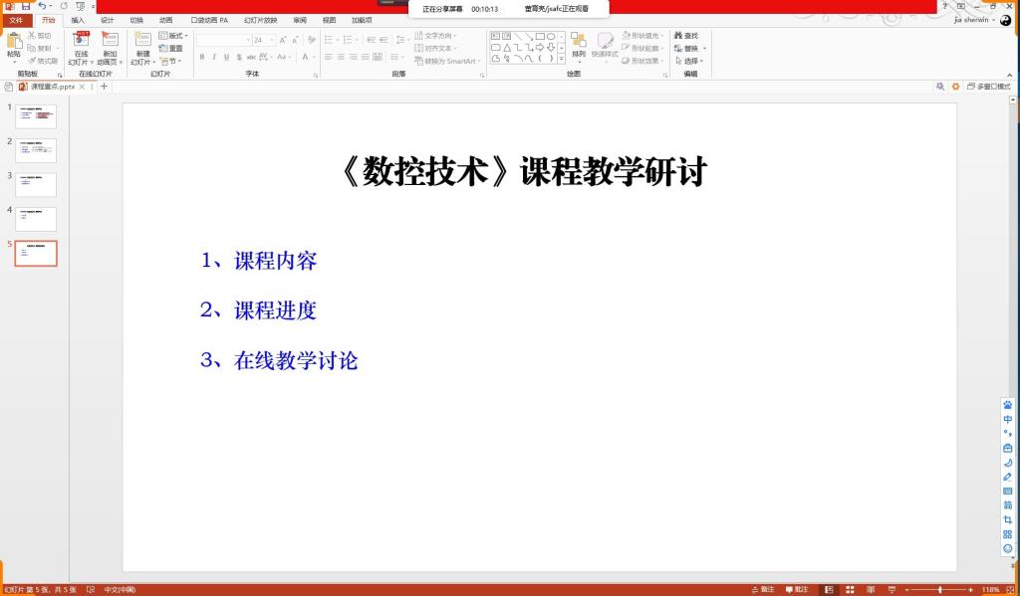Click the Find (查找) binoculars icon

pyautogui.click(x=677, y=35)
